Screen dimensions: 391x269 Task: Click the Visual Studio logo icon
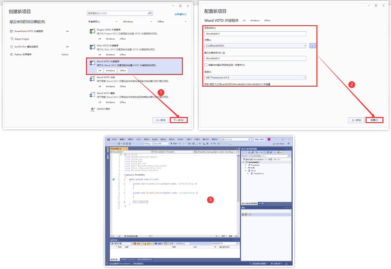(108, 140)
